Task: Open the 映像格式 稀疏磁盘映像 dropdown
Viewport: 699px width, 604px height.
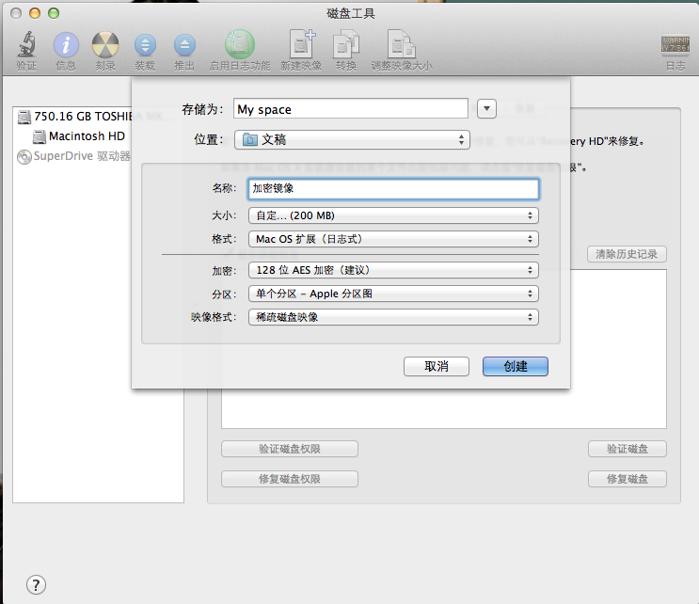Action: pos(393,317)
